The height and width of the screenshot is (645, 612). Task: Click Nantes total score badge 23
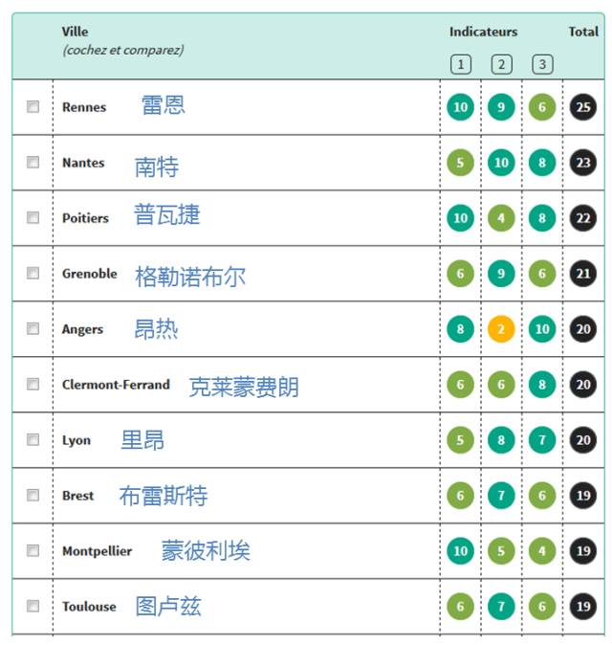click(x=583, y=163)
